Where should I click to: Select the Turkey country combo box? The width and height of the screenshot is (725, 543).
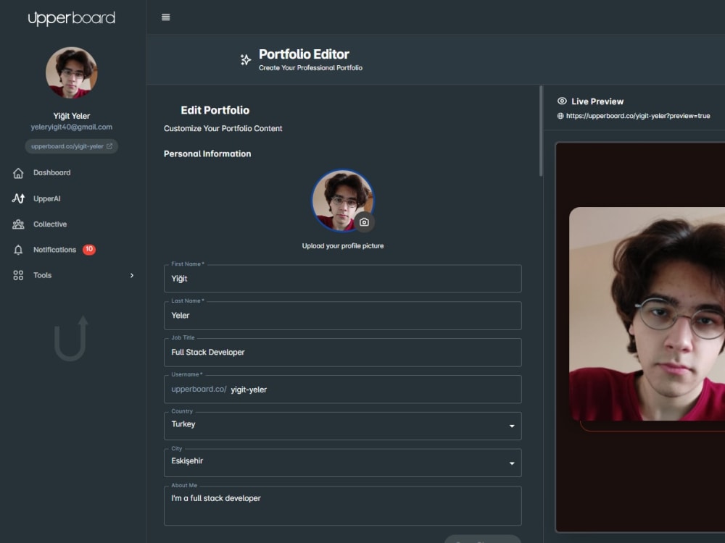point(343,426)
